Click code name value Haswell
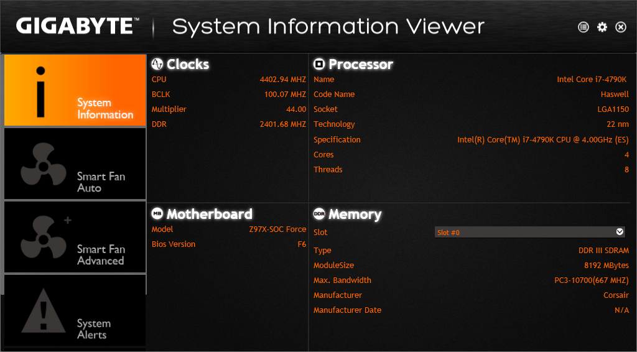 click(x=615, y=94)
